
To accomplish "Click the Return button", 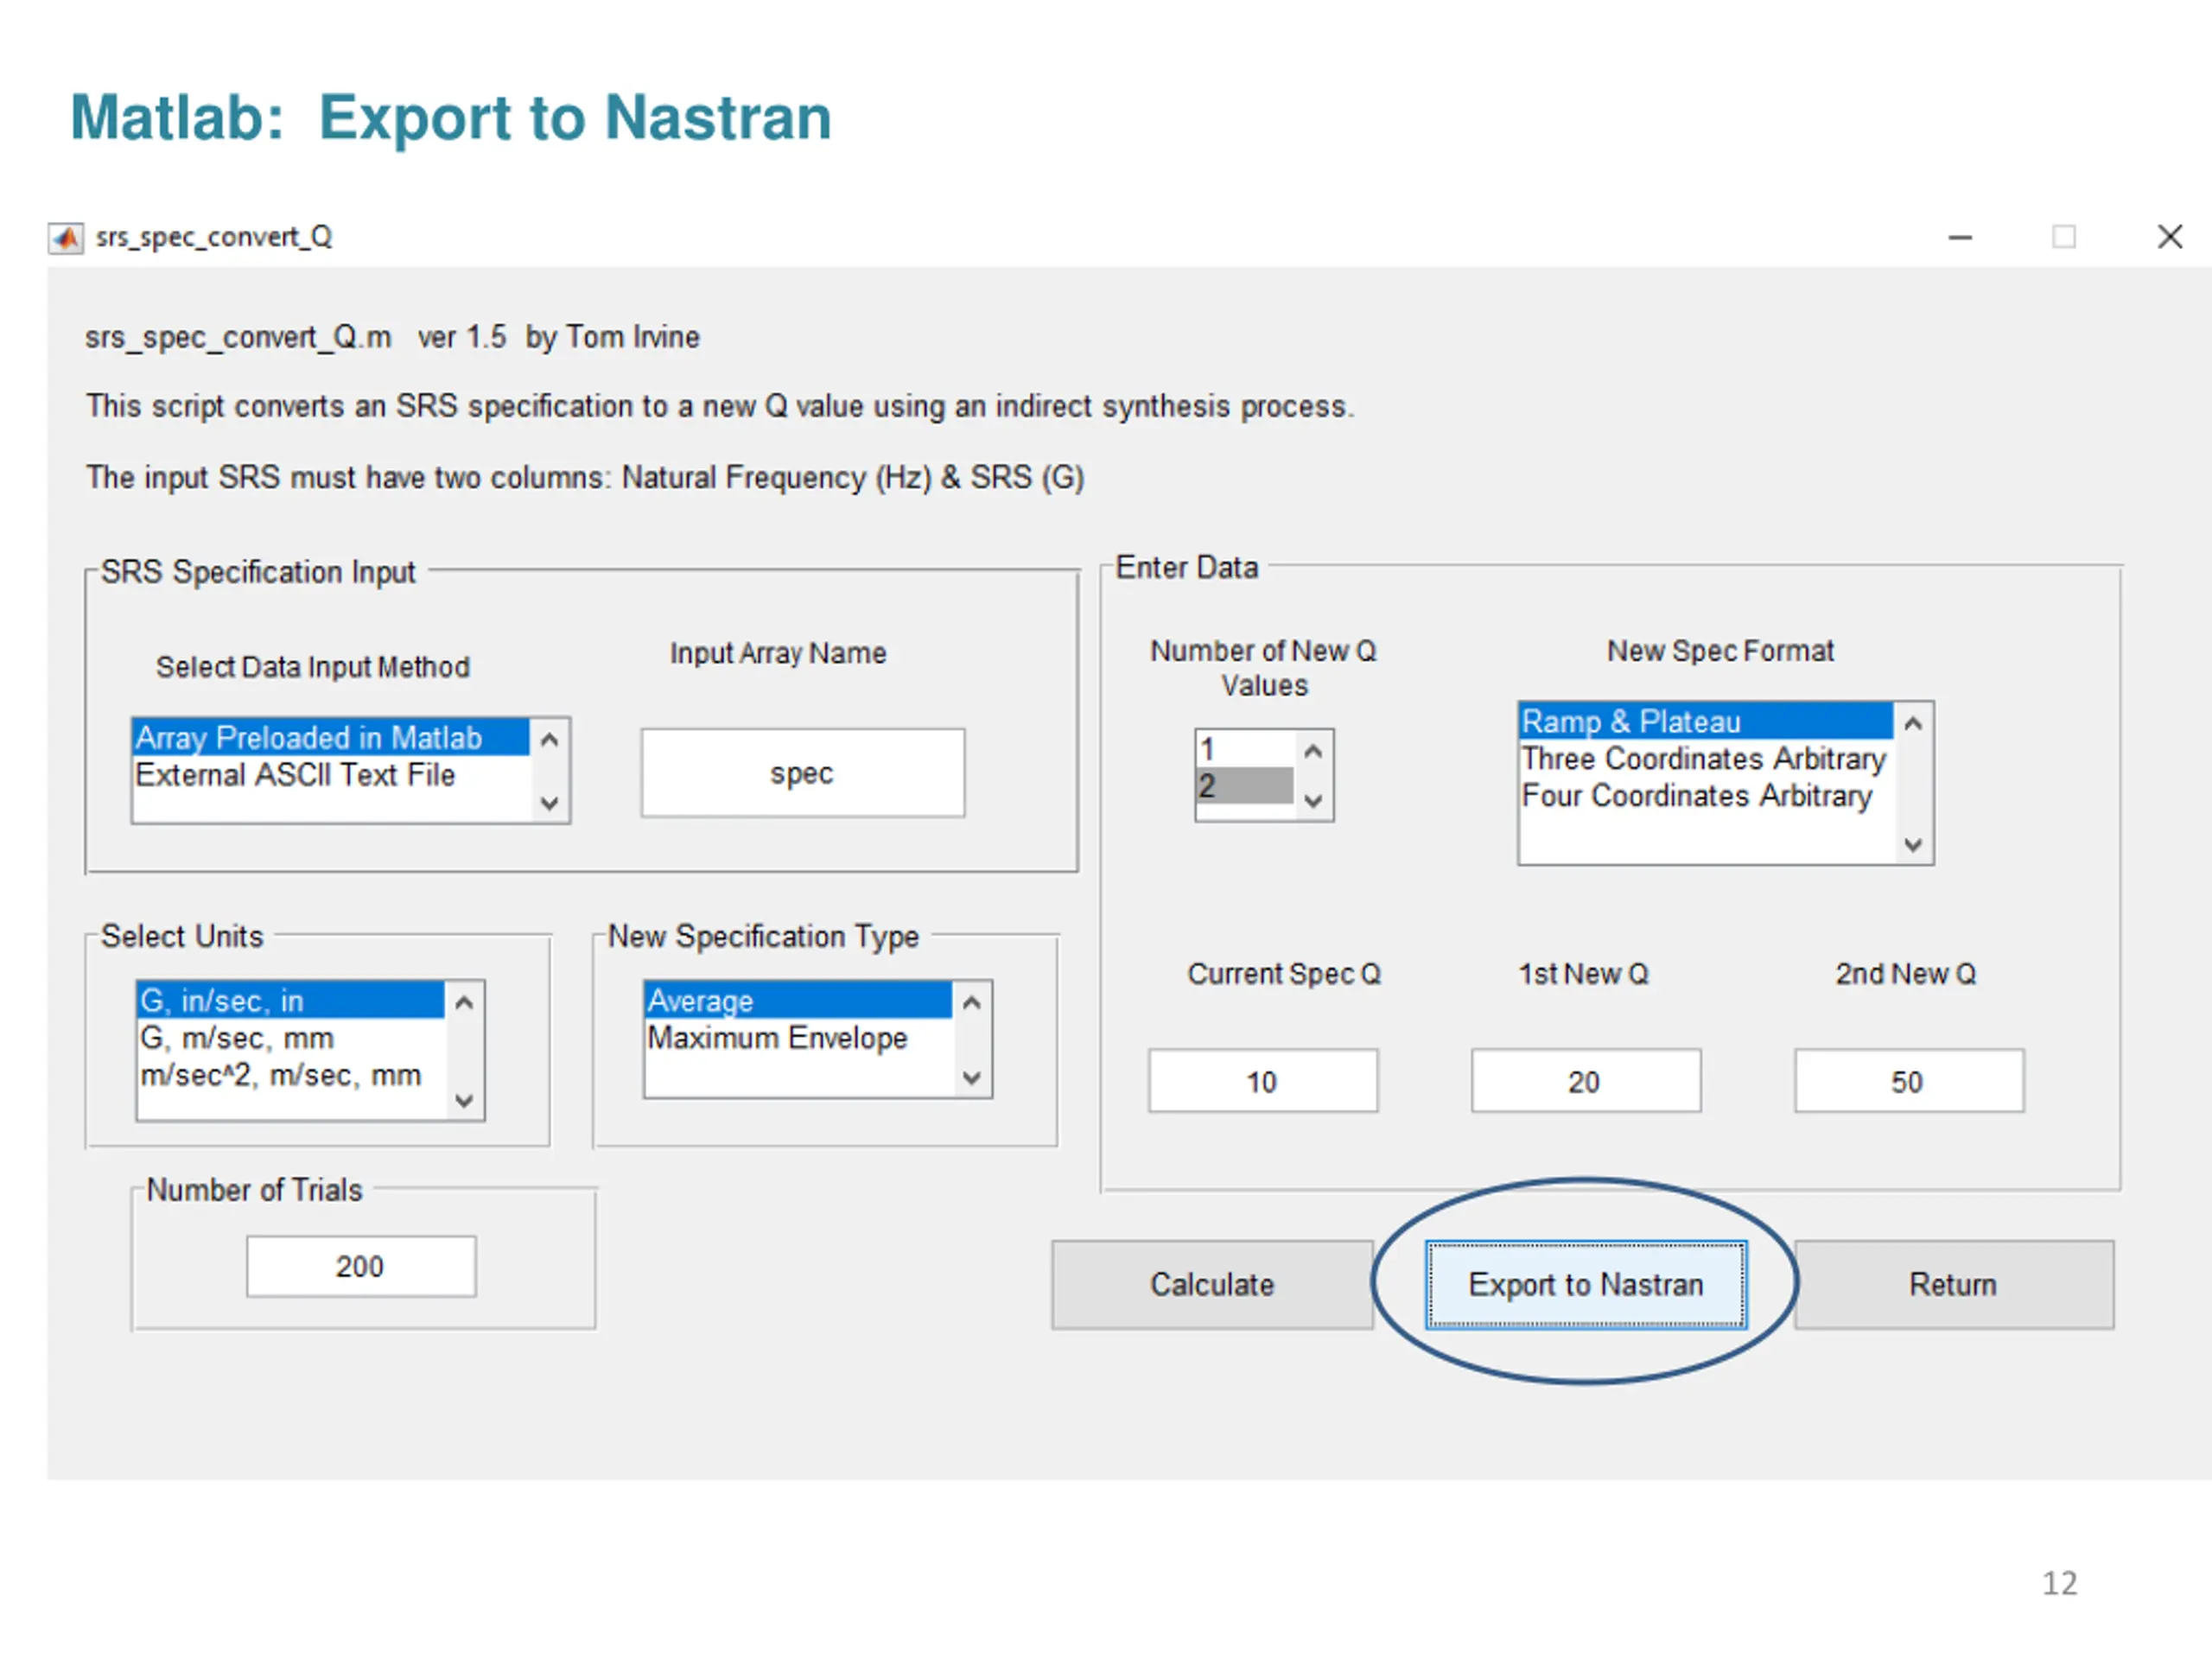I will (x=1954, y=1285).
